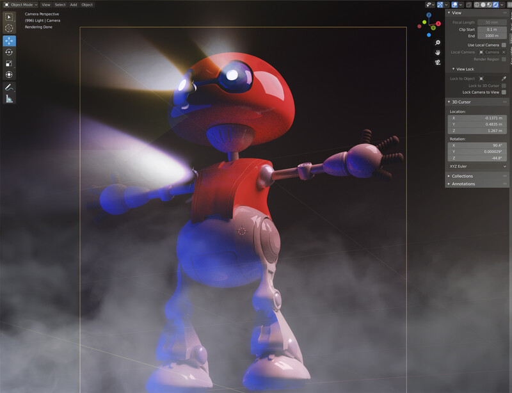Toggle the Lock to 3D Cursor checkbox
Image resolution: width=512 pixels, height=393 pixels.
click(x=504, y=86)
